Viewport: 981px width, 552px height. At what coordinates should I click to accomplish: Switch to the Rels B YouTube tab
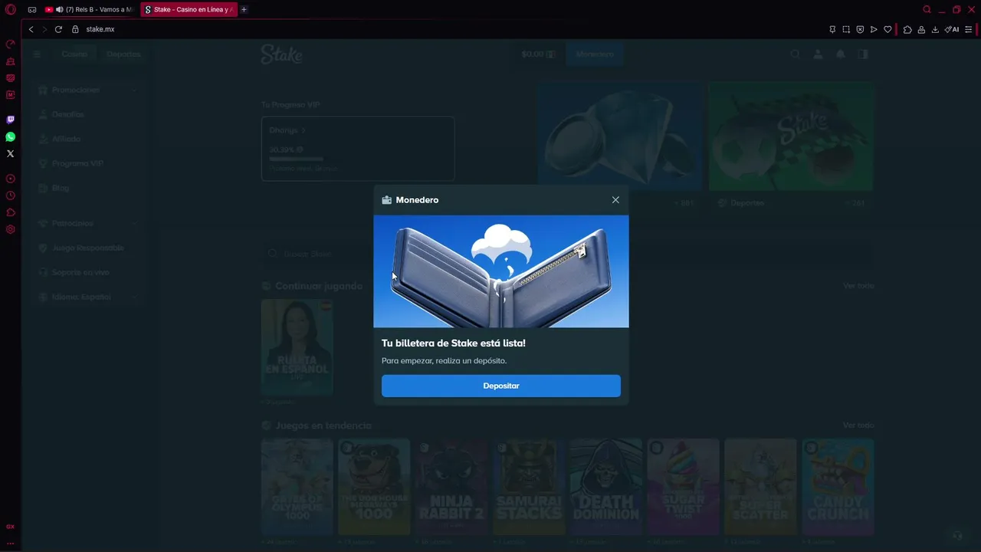tap(89, 10)
